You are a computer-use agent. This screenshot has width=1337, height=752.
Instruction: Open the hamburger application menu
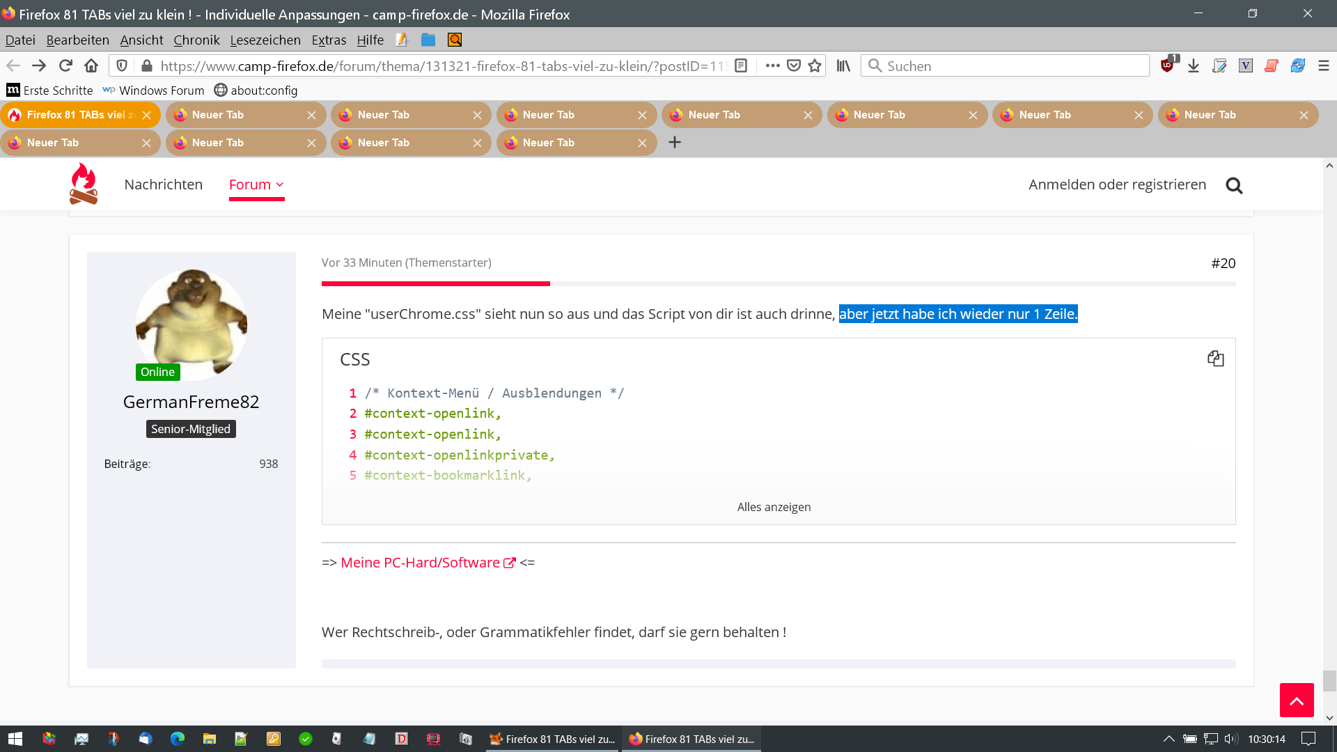(1324, 65)
